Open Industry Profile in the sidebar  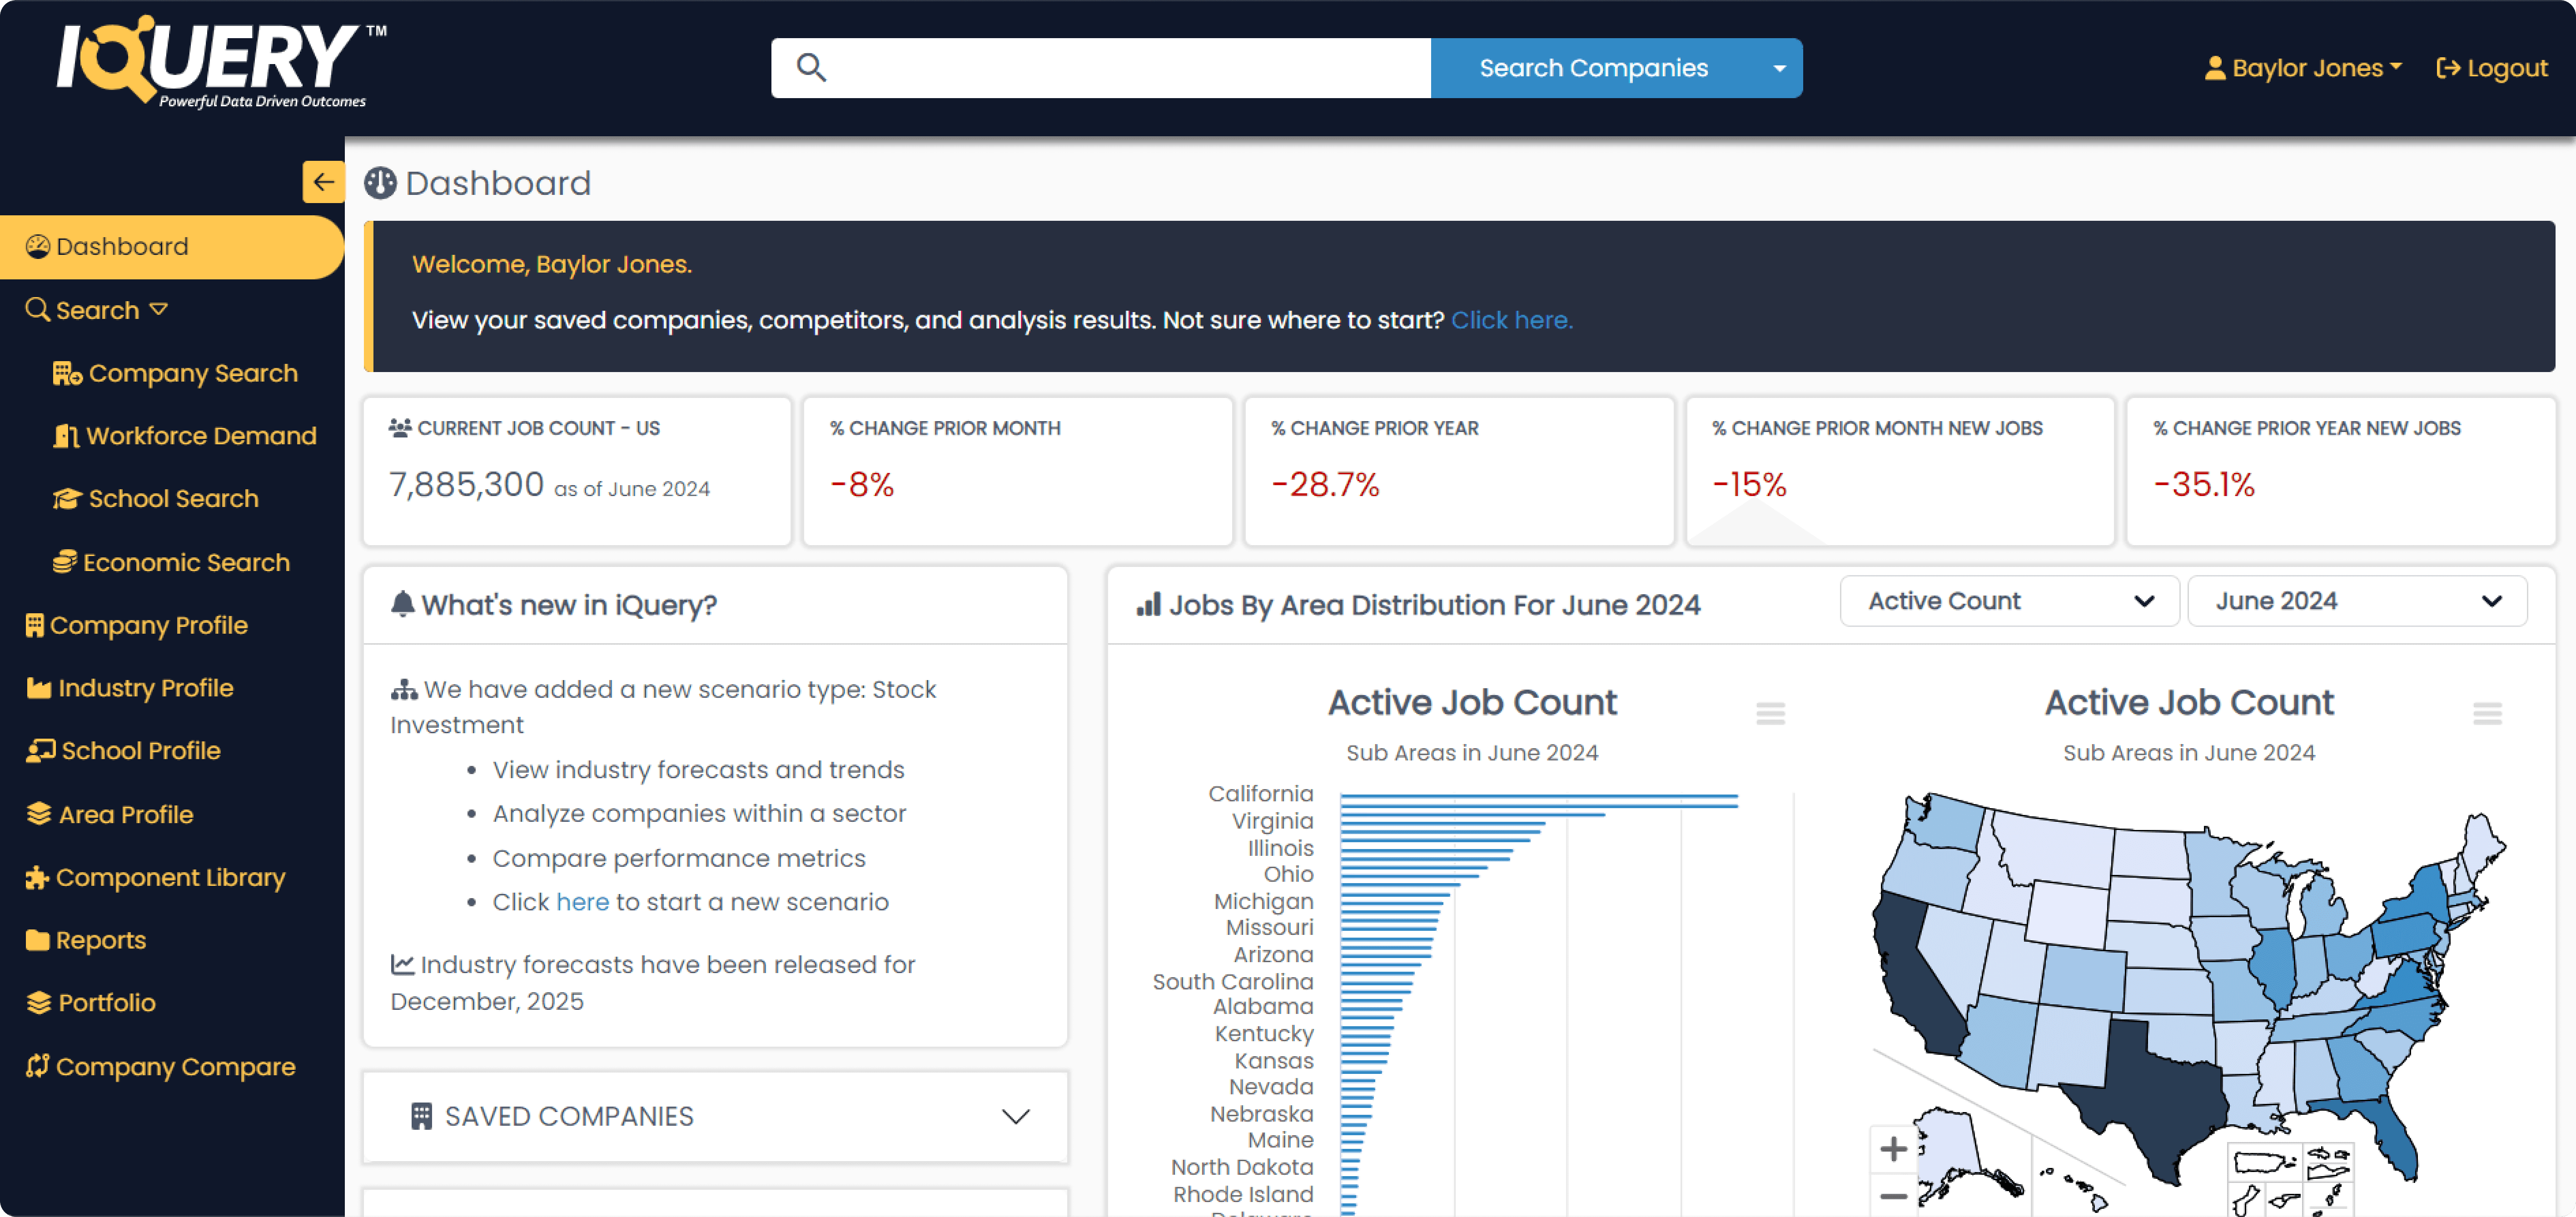click(x=130, y=688)
